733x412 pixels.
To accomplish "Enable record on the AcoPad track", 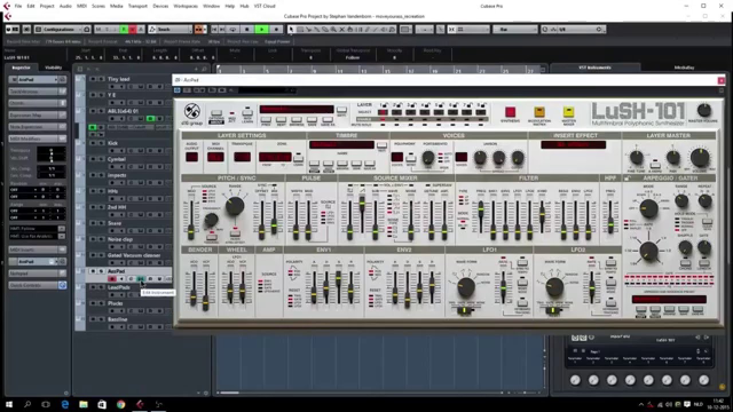I will pyautogui.click(x=112, y=279).
